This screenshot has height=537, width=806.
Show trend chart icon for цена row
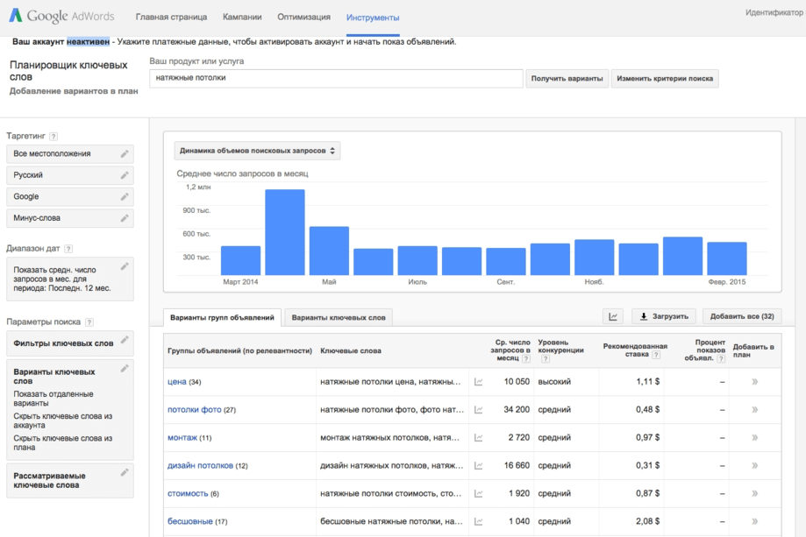(x=479, y=382)
